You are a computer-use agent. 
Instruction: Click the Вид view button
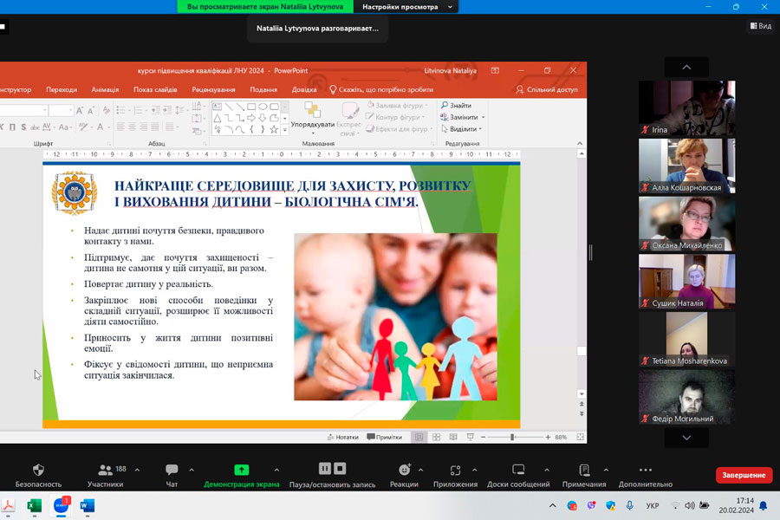pos(759,26)
